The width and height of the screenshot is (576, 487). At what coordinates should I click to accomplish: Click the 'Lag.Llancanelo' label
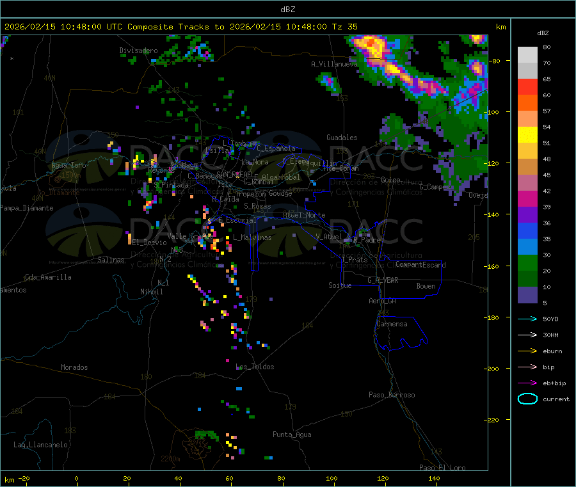coord(40,445)
